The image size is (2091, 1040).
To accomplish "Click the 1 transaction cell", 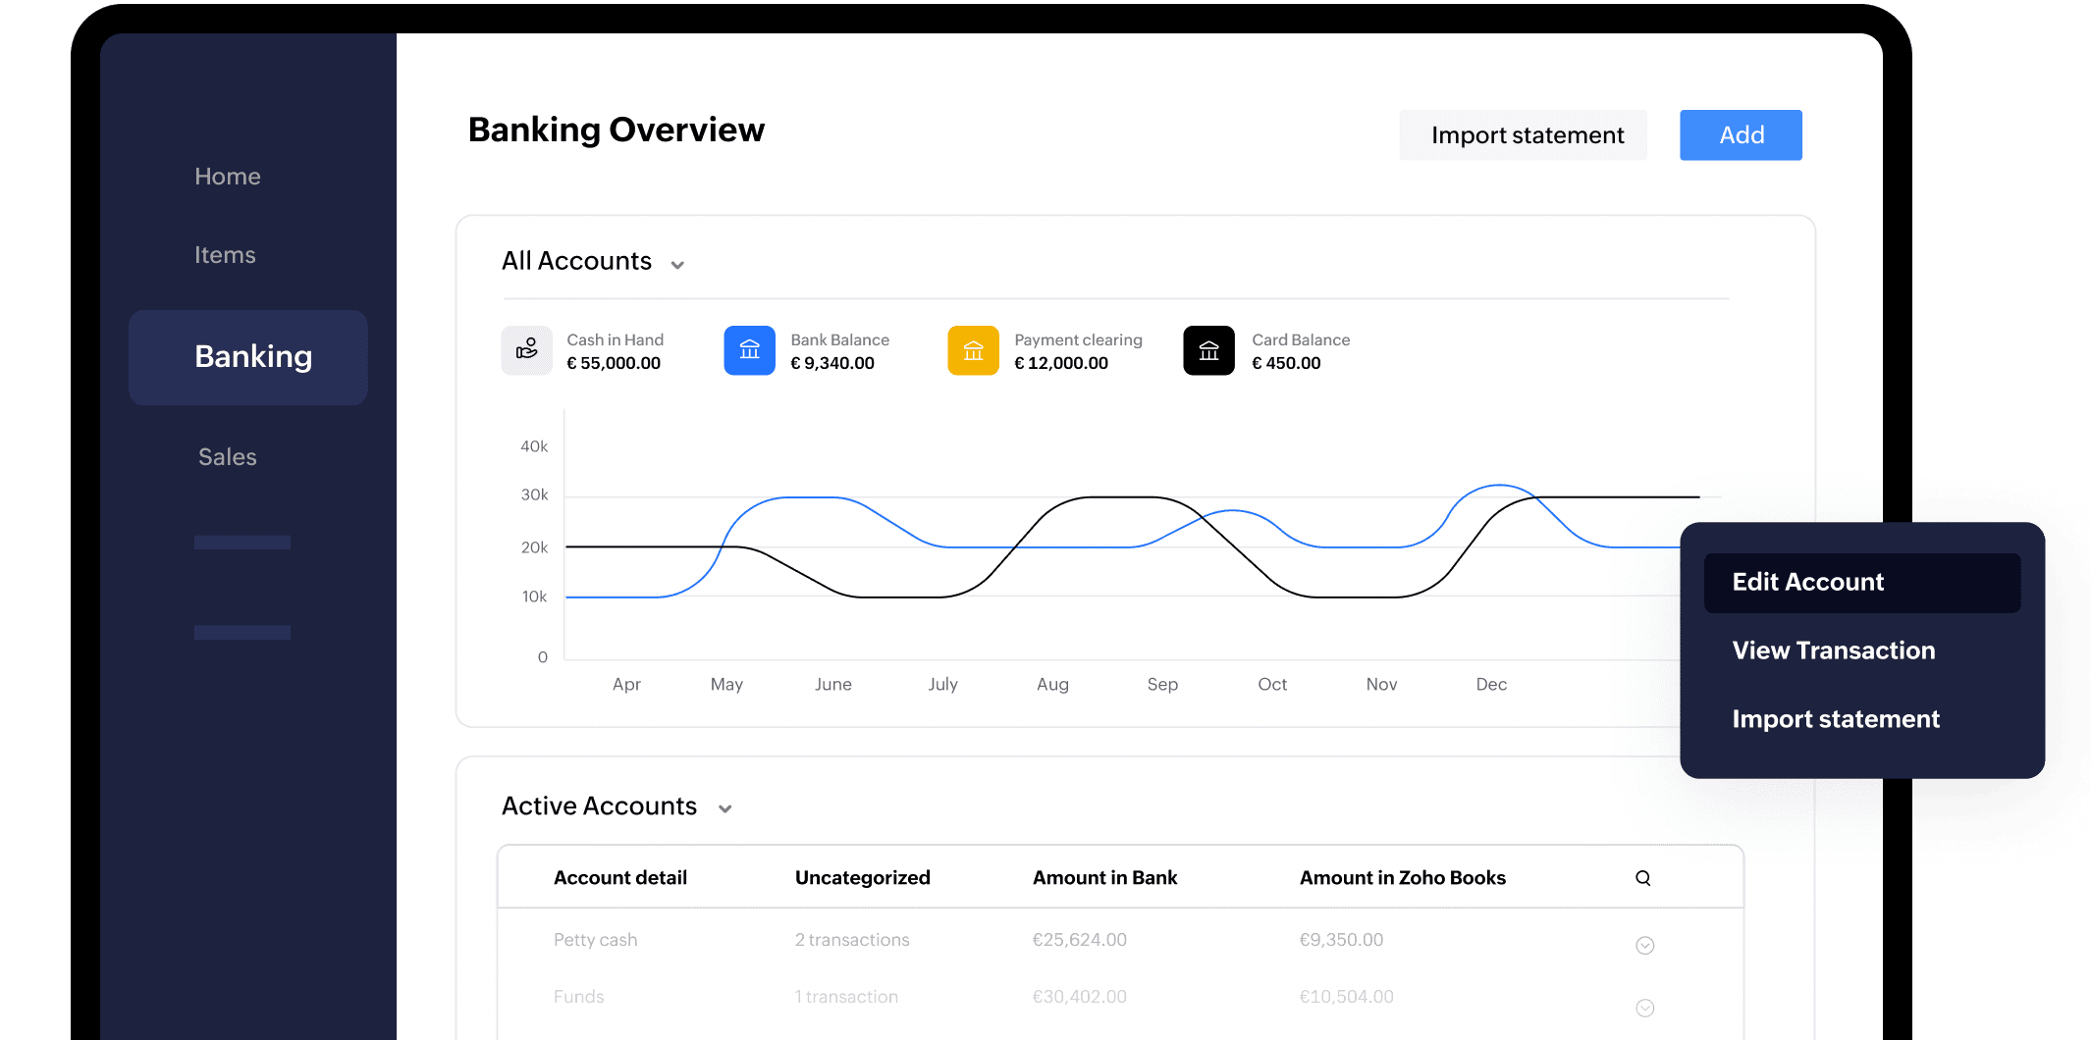I will pyautogui.click(x=846, y=997).
